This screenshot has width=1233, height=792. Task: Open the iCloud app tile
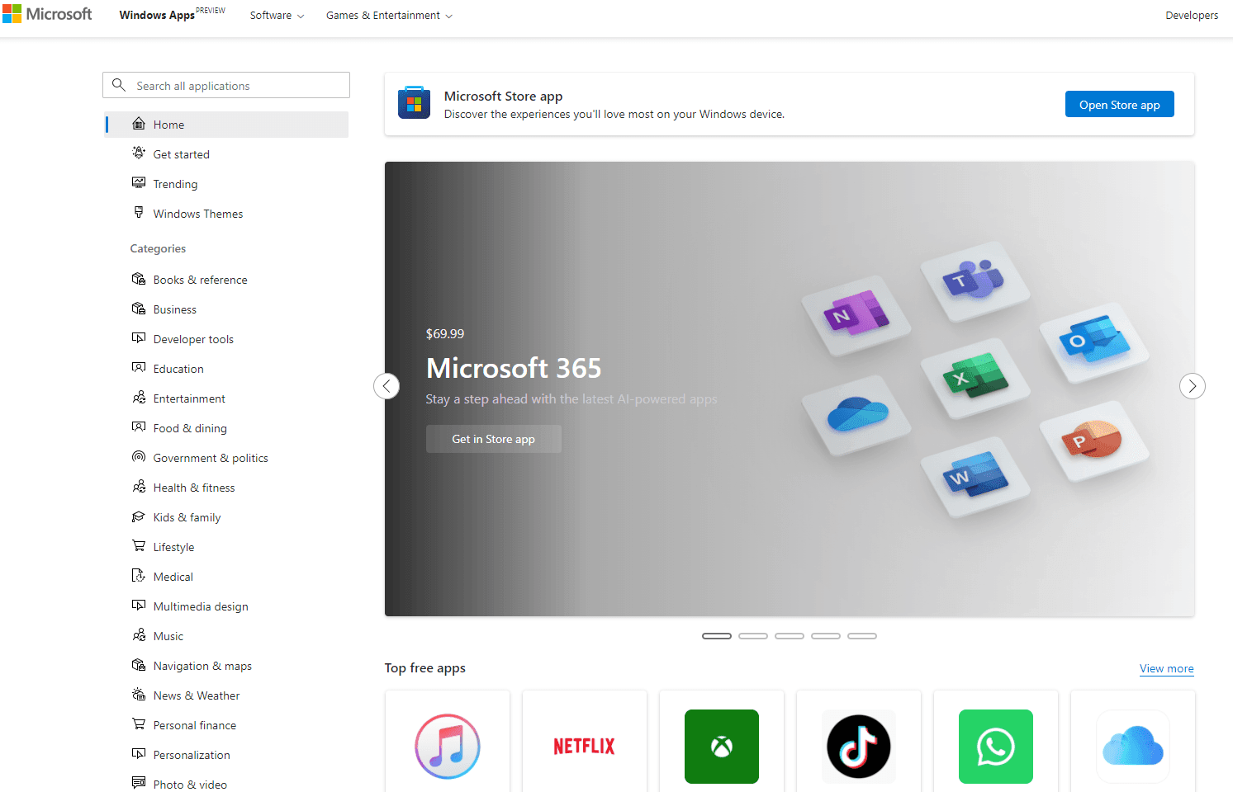(1133, 742)
